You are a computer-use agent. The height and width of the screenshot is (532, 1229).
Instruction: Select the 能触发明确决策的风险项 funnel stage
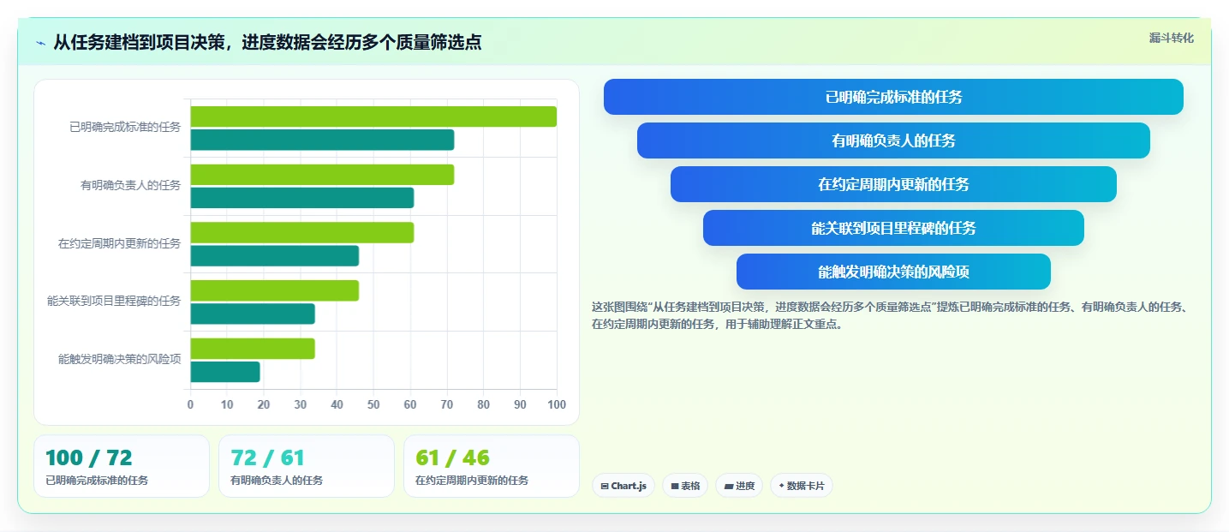point(893,272)
